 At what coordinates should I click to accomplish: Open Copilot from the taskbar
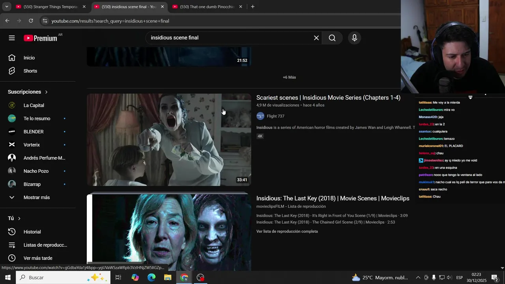pos(135,278)
